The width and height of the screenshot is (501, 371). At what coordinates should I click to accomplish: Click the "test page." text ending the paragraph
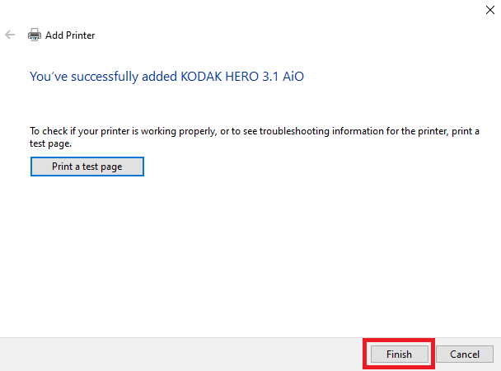pyautogui.click(x=50, y=143)
